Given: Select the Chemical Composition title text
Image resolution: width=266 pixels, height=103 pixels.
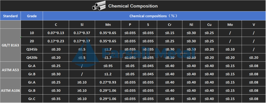Looking at the screenshot, I should point(133,6).
